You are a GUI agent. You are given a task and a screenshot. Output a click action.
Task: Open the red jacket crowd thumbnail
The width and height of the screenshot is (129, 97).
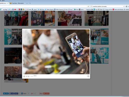[16, 18]
